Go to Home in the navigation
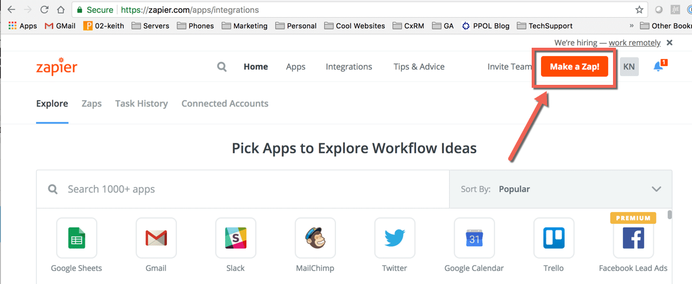The image size is (692, 284). tap(256, 67)
